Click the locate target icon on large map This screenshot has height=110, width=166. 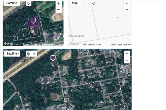(34, 54)
